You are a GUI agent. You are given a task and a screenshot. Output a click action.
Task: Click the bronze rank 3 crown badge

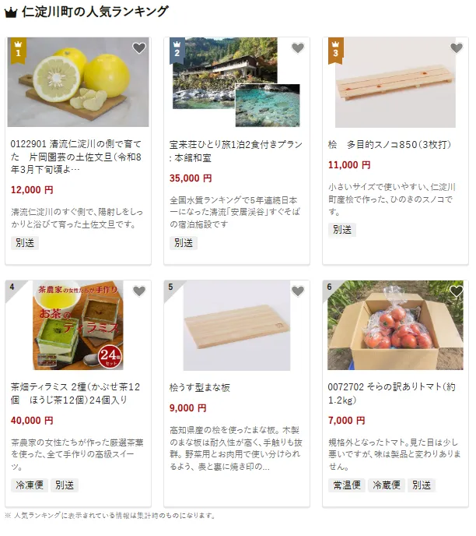point(336,51)
